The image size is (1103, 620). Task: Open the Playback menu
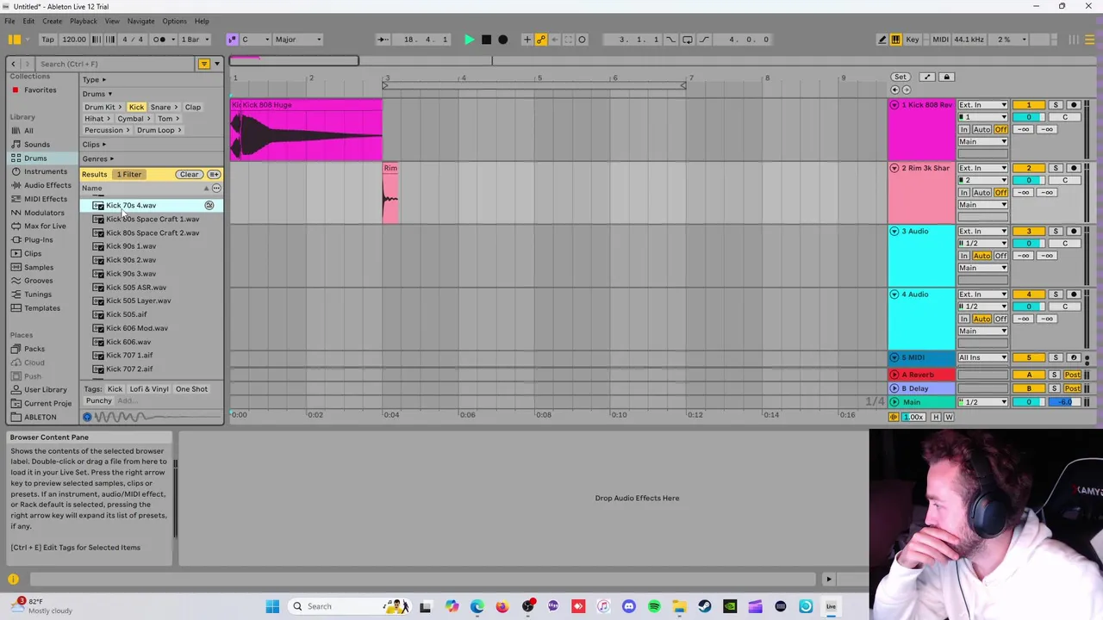[x=83, y=21]
